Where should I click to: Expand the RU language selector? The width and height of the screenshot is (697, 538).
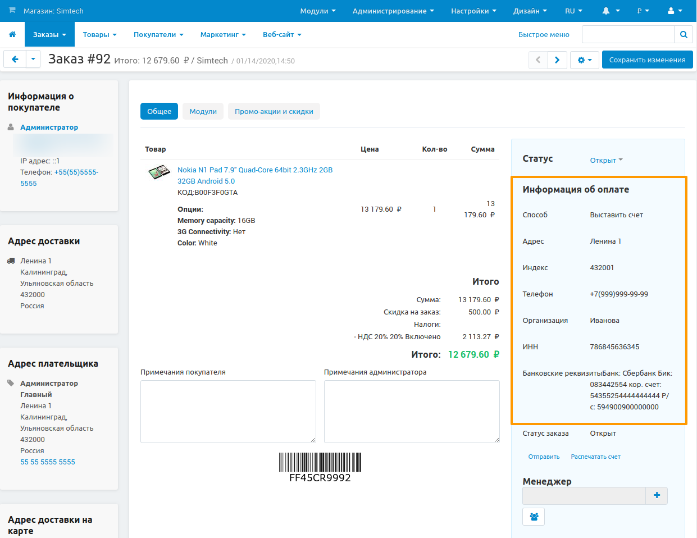pos(573,11)
